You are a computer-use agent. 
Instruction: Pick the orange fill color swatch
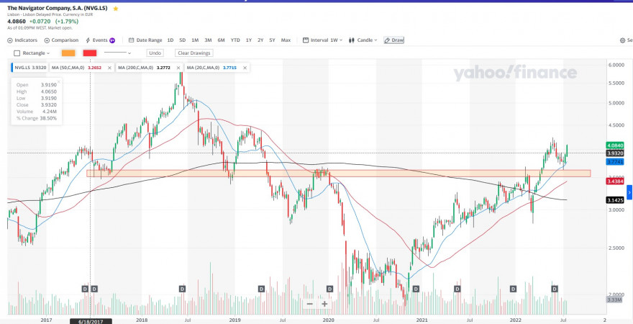tap(68, 53)
